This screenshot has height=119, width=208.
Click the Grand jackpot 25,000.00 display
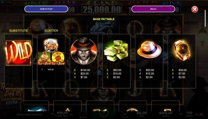coord(102,9)
